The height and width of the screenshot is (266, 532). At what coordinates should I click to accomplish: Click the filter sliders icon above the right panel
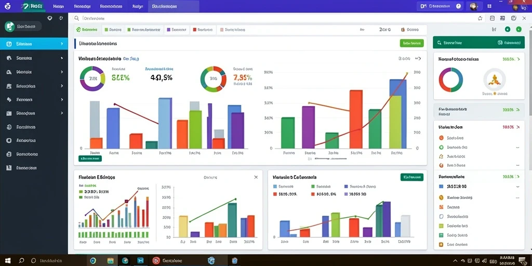(x=494, y=30)
